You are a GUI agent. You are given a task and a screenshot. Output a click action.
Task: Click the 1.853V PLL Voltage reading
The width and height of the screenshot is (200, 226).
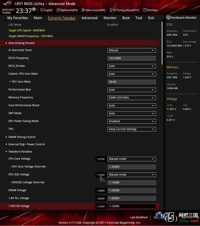click(101, 198)
